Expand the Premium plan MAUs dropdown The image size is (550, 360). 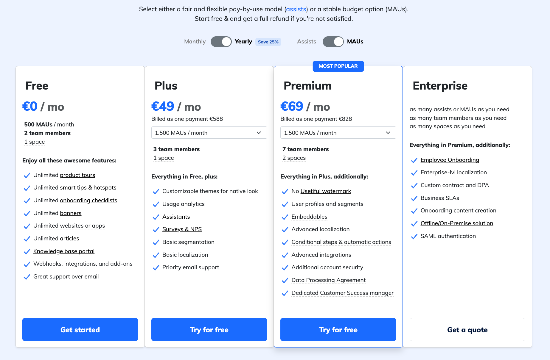pos(338,133)
